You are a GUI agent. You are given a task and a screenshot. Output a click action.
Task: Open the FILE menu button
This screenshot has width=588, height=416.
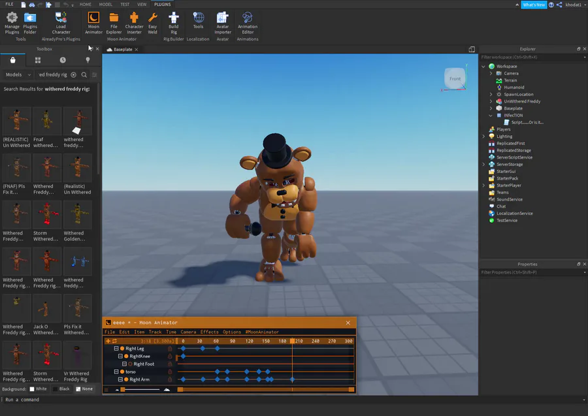coord(9,5)
